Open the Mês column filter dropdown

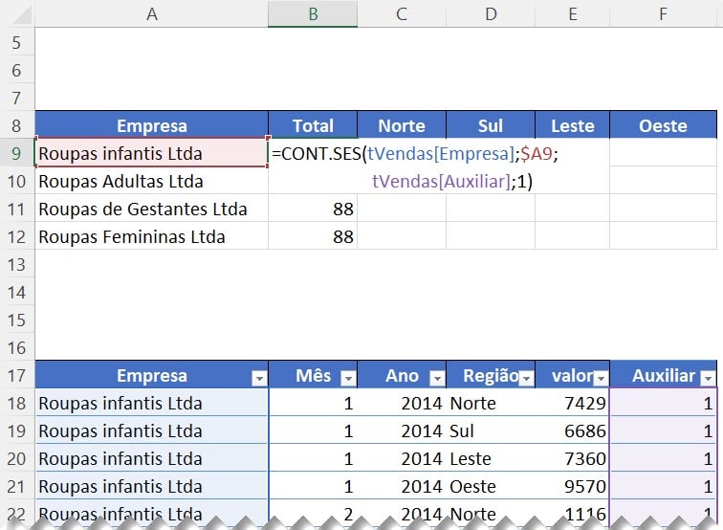click(348, 378)
